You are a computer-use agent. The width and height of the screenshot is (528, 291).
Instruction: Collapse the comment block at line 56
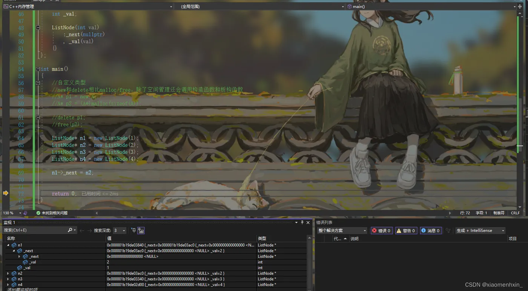click(38, 83)
